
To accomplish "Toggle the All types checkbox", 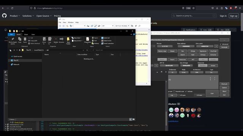I will (x=179, y=95).
